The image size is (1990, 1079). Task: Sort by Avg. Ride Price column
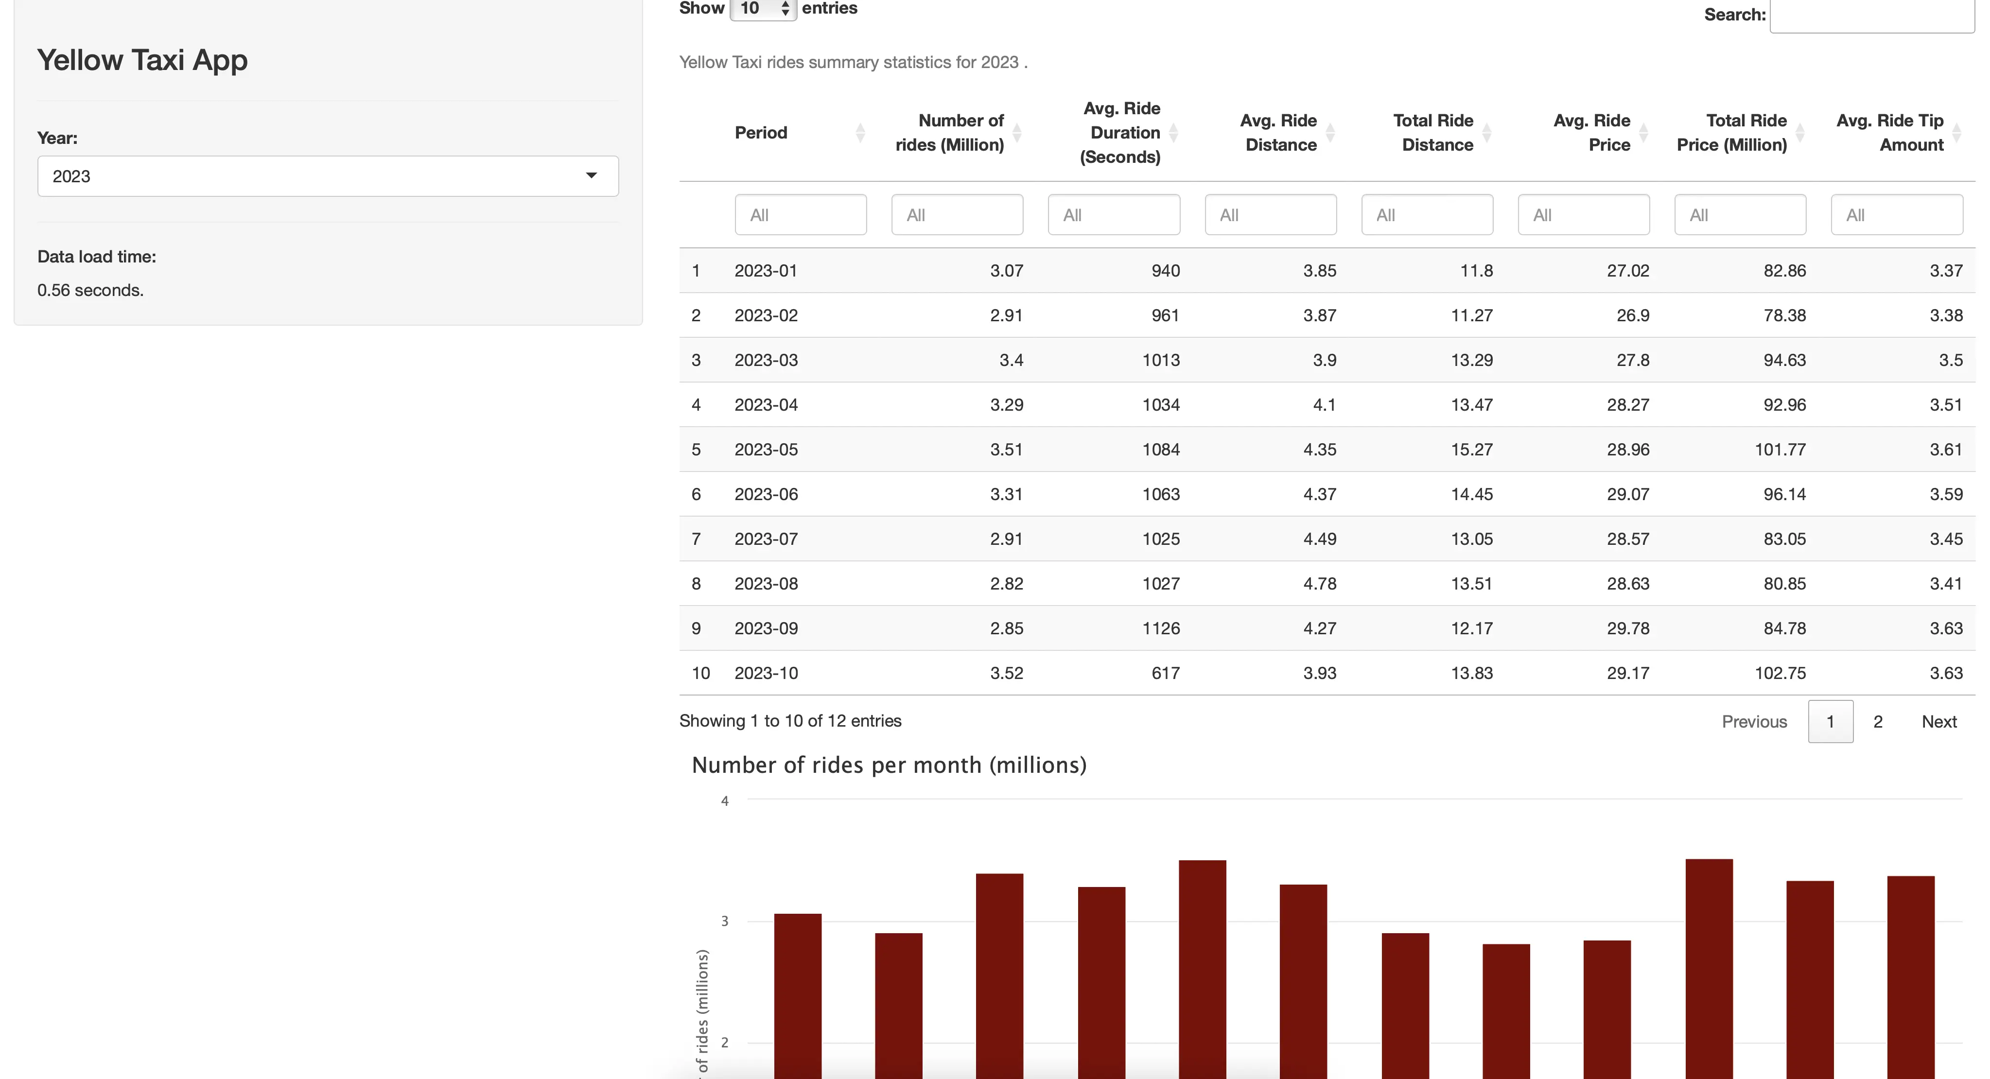tap(1585, 133)
